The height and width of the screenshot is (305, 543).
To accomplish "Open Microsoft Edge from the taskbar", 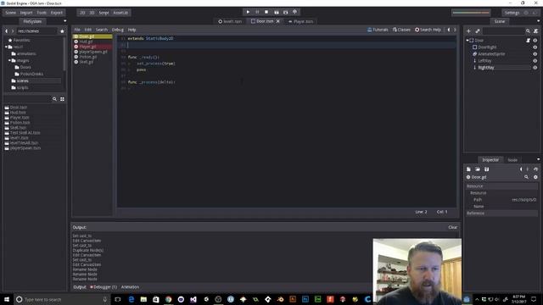I will tap(132, 299).
